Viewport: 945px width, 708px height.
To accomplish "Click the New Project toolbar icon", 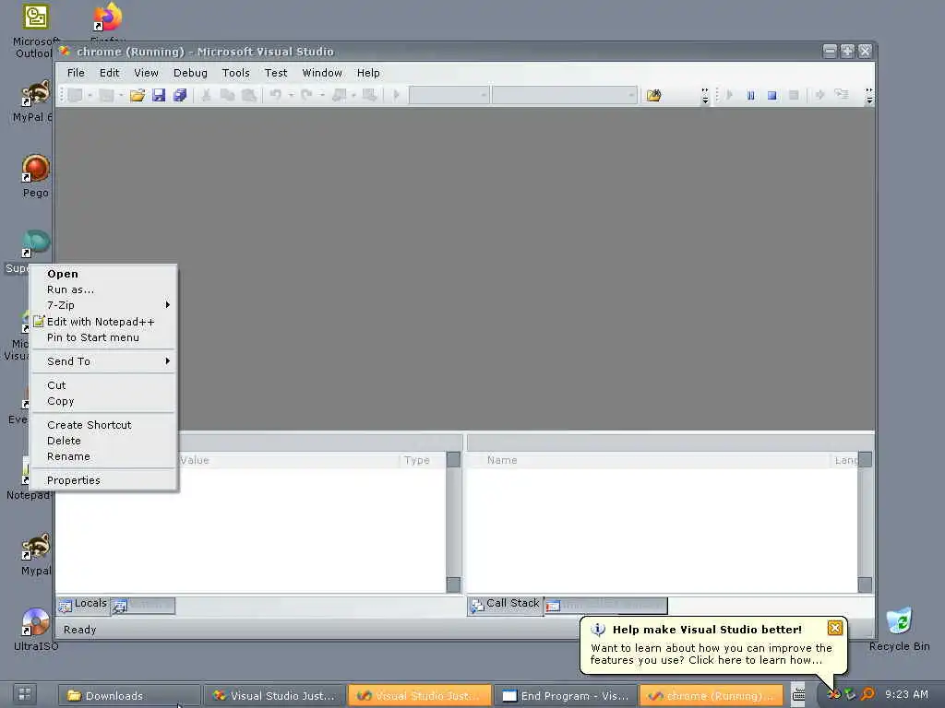I will point(75,95).
